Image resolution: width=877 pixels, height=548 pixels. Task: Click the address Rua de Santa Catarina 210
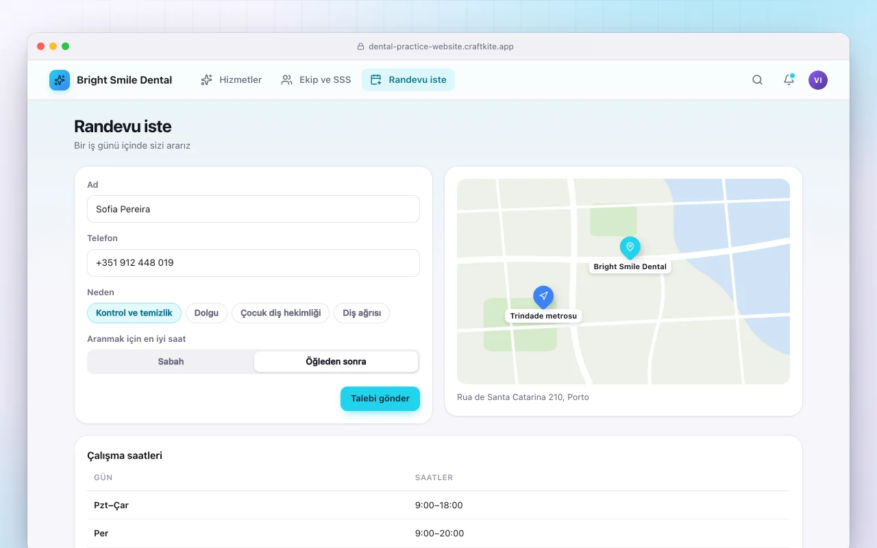(523, 397)
